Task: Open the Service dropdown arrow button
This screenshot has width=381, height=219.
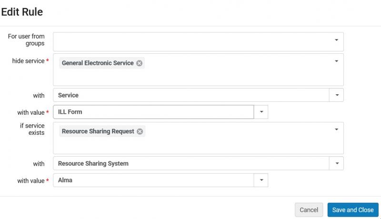Action: pos(337,95)
